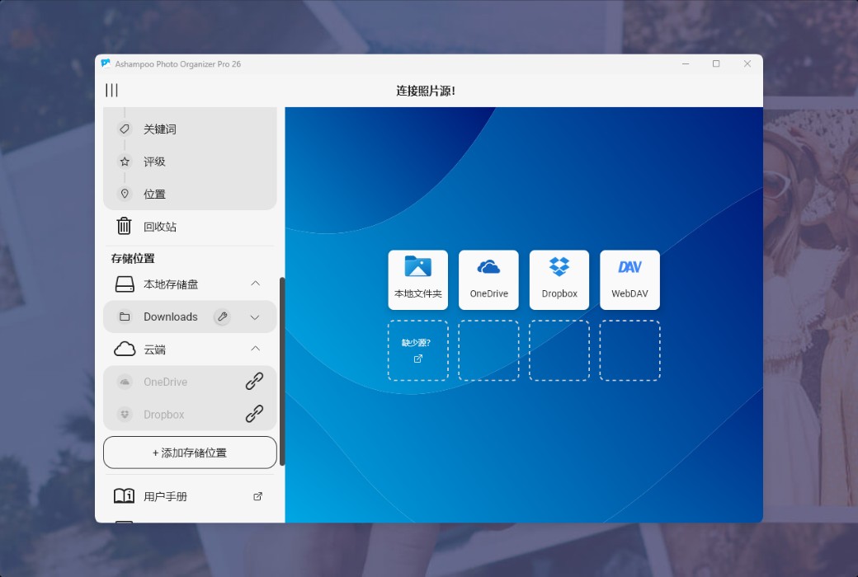
Task: Open 评级 star rating filter
Action: point(125,162)
